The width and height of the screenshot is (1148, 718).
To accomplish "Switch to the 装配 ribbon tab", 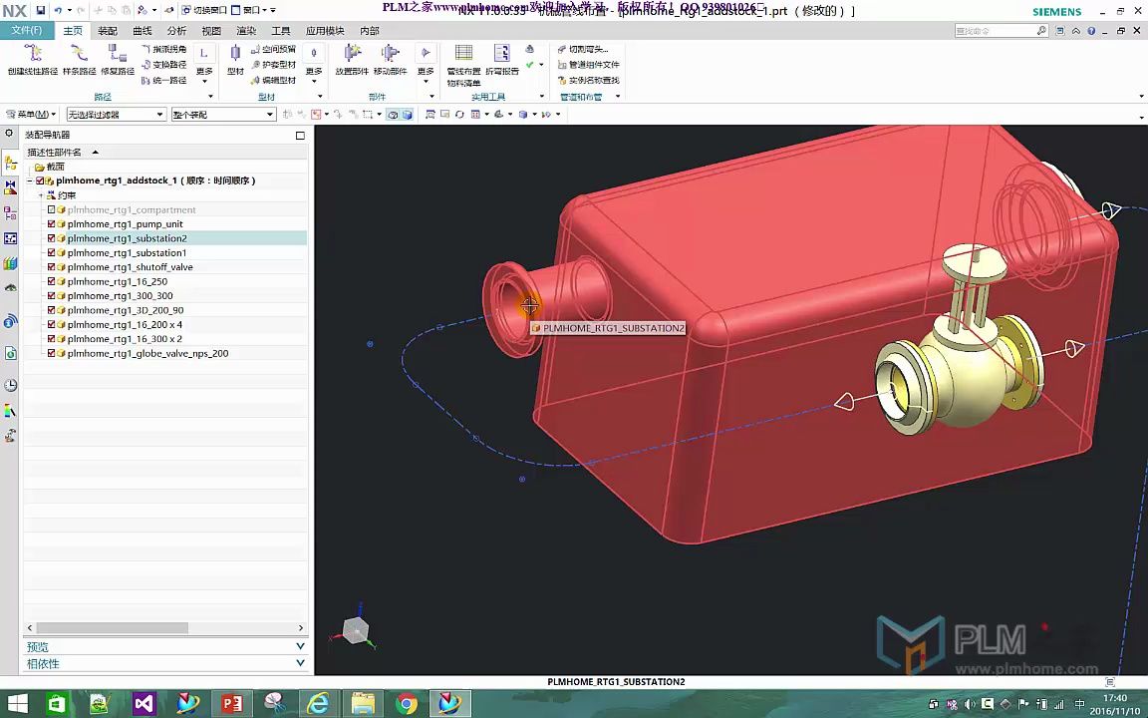I will pos(107,31).
